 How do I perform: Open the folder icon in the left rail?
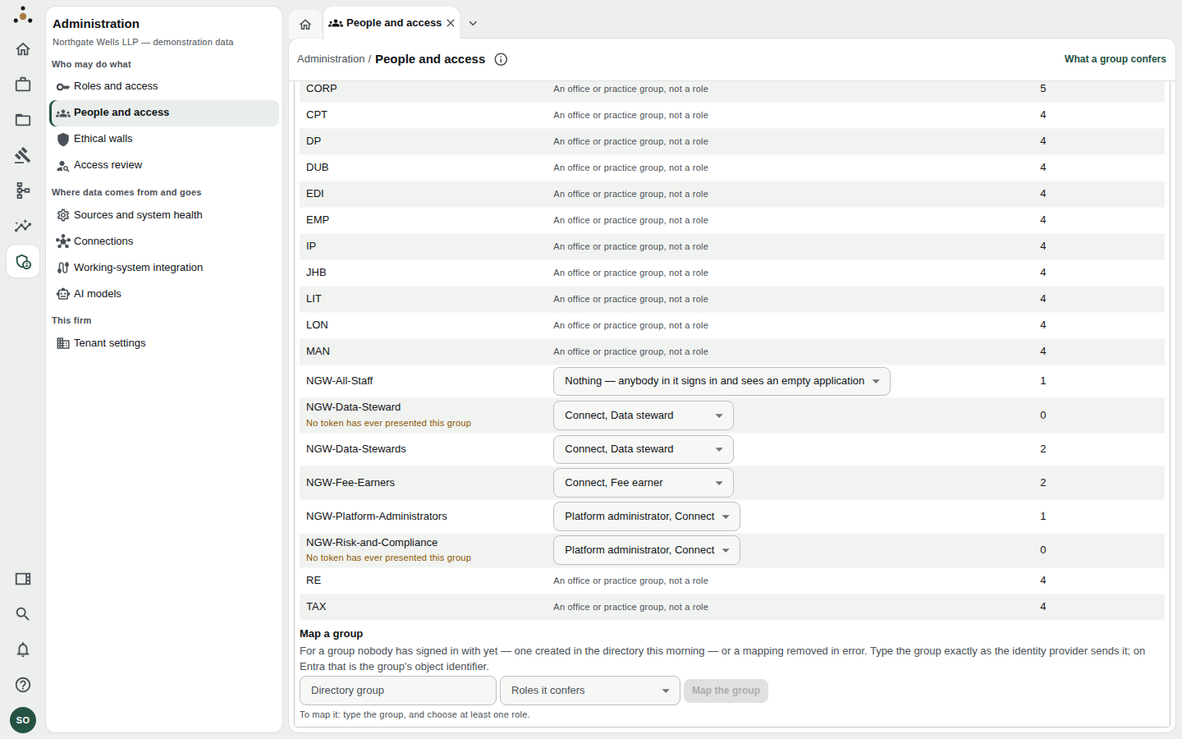pos(23,120)
